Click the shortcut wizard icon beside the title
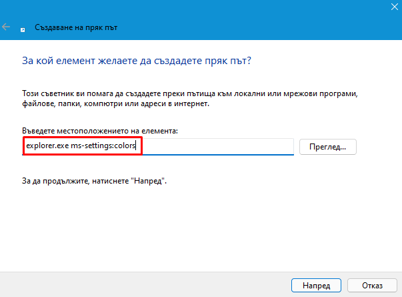 [x=23, y=30]
